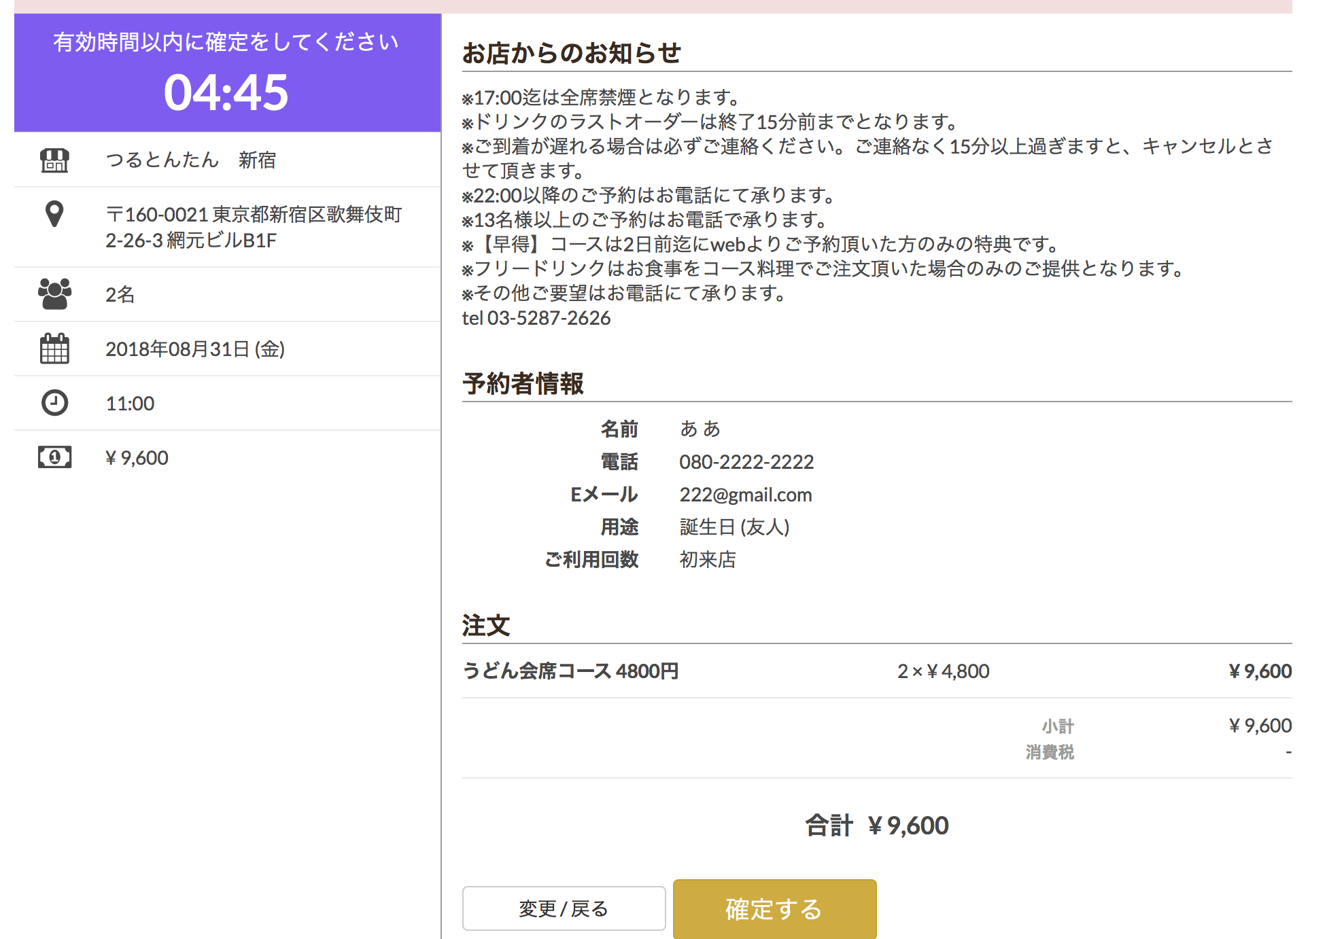Click the その他ご要望 notice line
Image resolution: width=1327 pixels, height=939 pixels.
[x=624, y=293]
